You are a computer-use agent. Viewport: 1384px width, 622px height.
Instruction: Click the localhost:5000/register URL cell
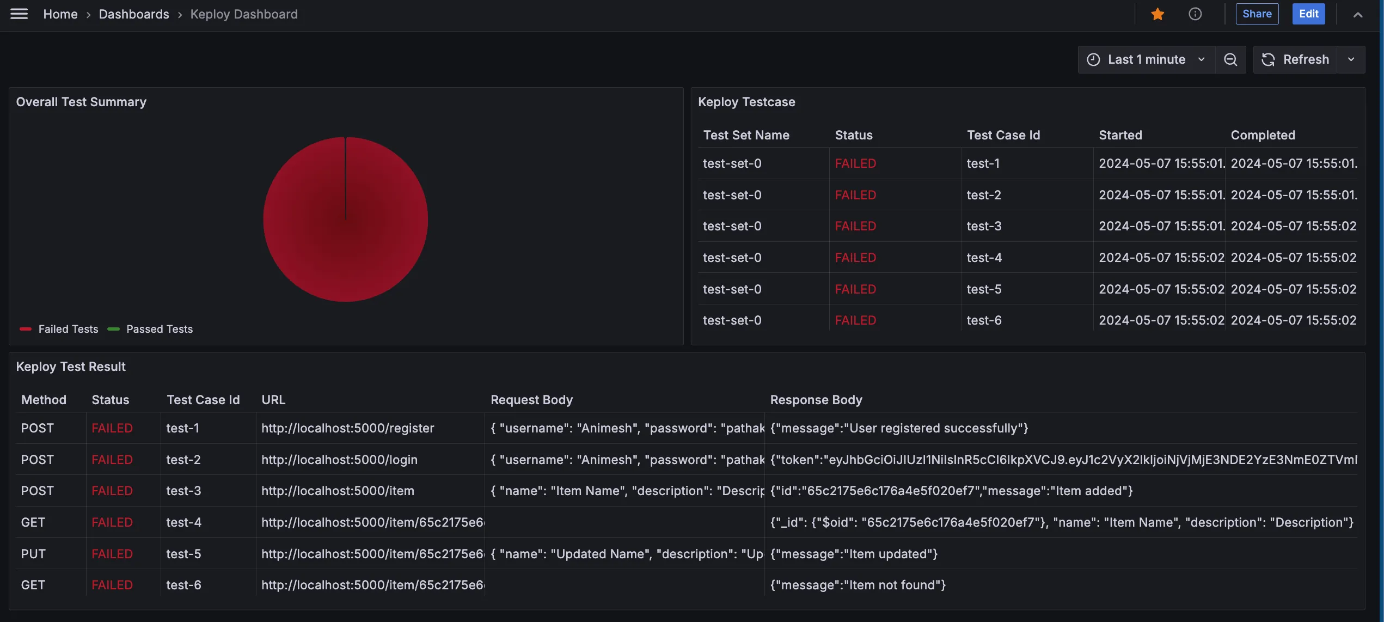pos(370,428)
